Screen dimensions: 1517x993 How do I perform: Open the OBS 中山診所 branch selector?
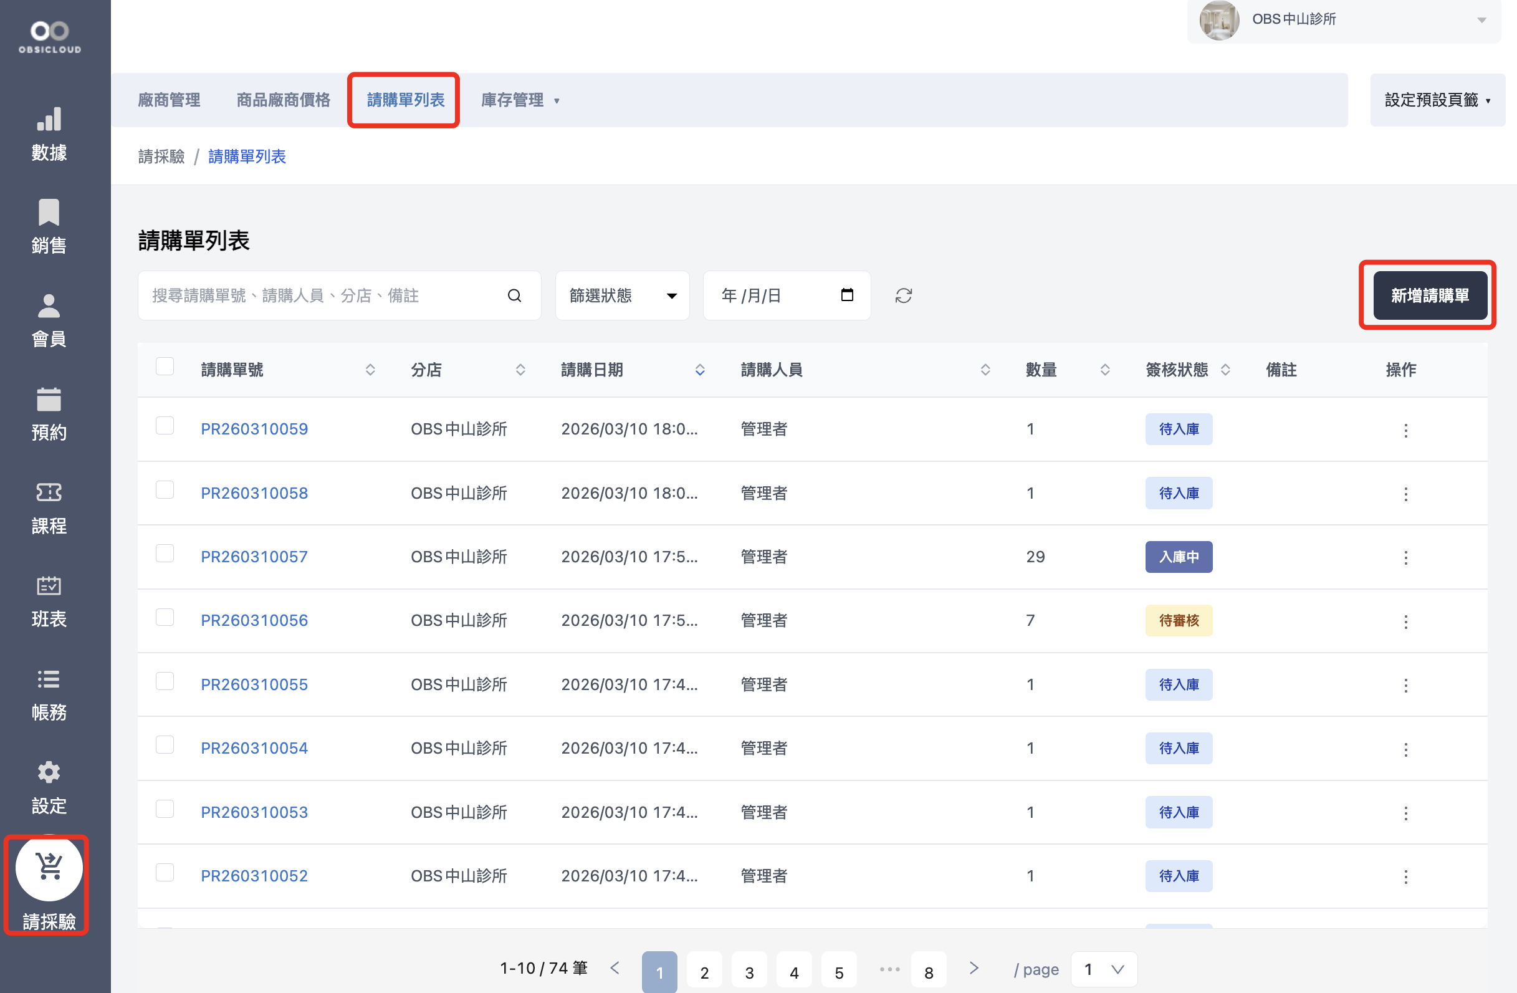1344,20
